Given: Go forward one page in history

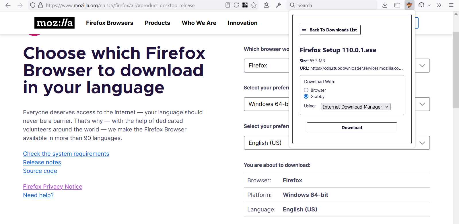Looking at the screenshot, I should click(x=20, y=5).
